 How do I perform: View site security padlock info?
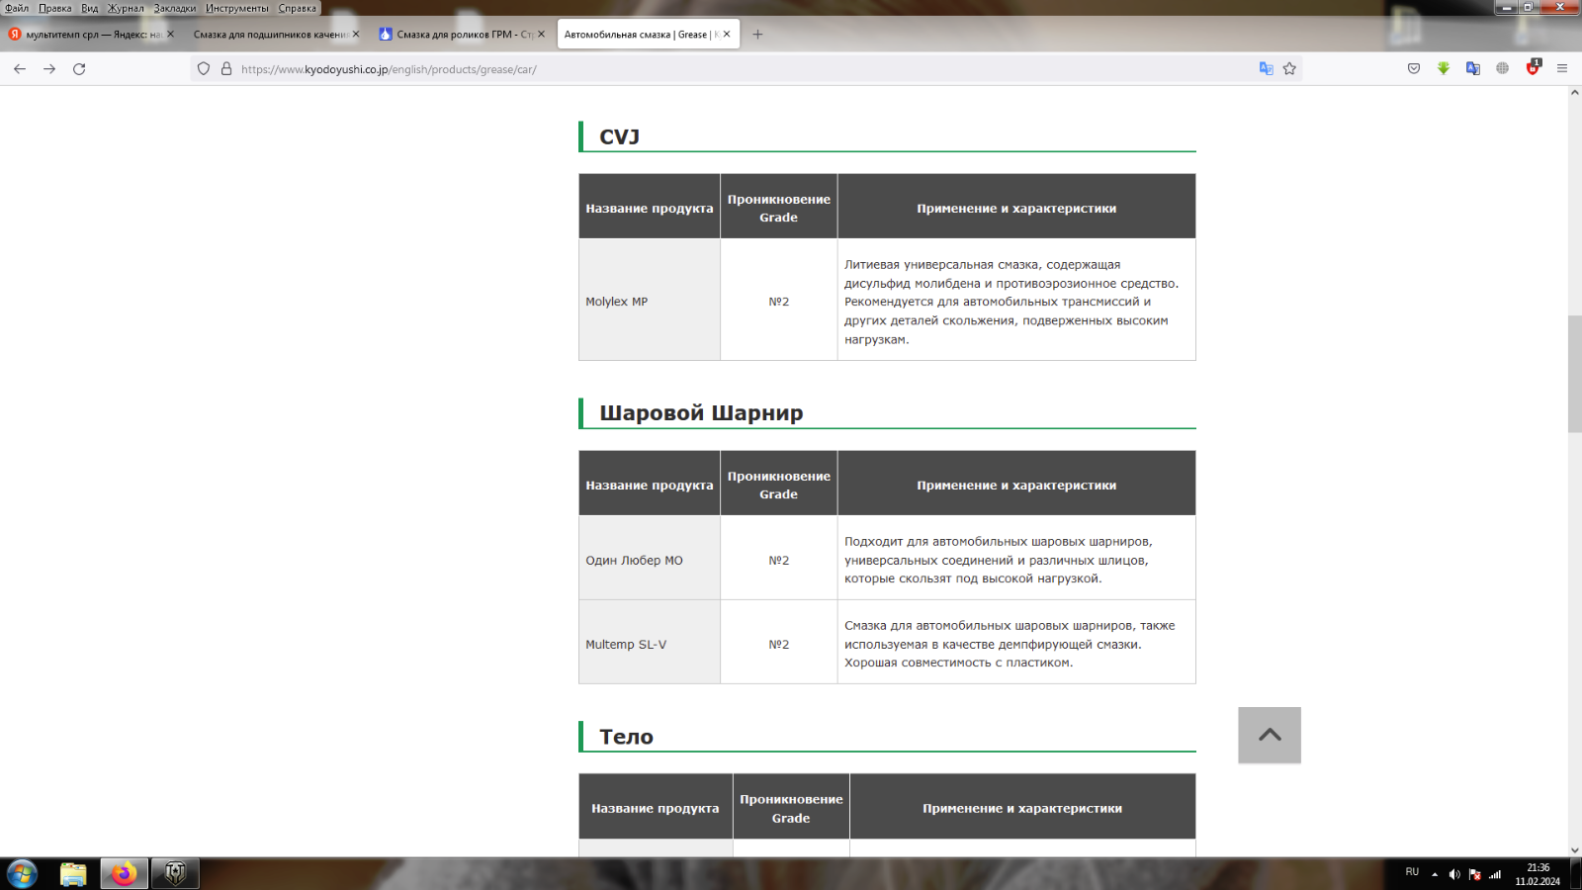coord(226,69)
